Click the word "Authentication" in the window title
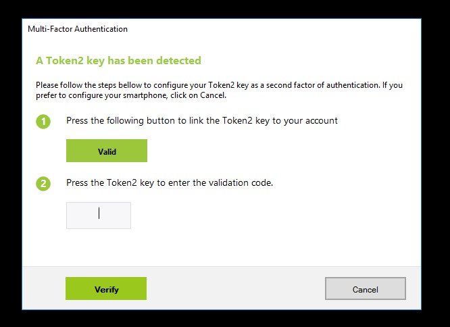Viewport: 450px width, 327px height. point(101,29)
